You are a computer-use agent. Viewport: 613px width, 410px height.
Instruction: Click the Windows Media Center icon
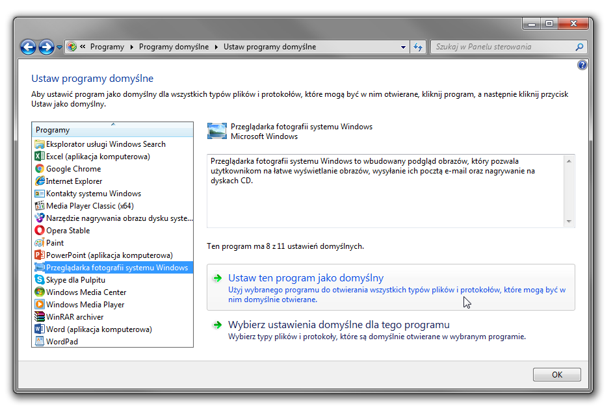pyautogui.click(x=40, y=292)
